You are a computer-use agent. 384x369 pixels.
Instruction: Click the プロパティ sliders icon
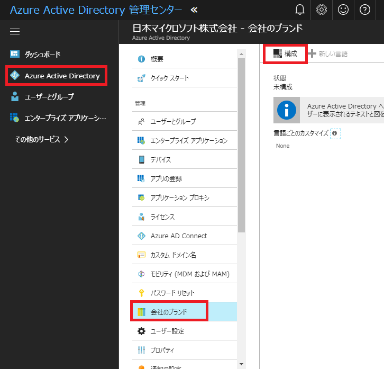tap(141, 350)
